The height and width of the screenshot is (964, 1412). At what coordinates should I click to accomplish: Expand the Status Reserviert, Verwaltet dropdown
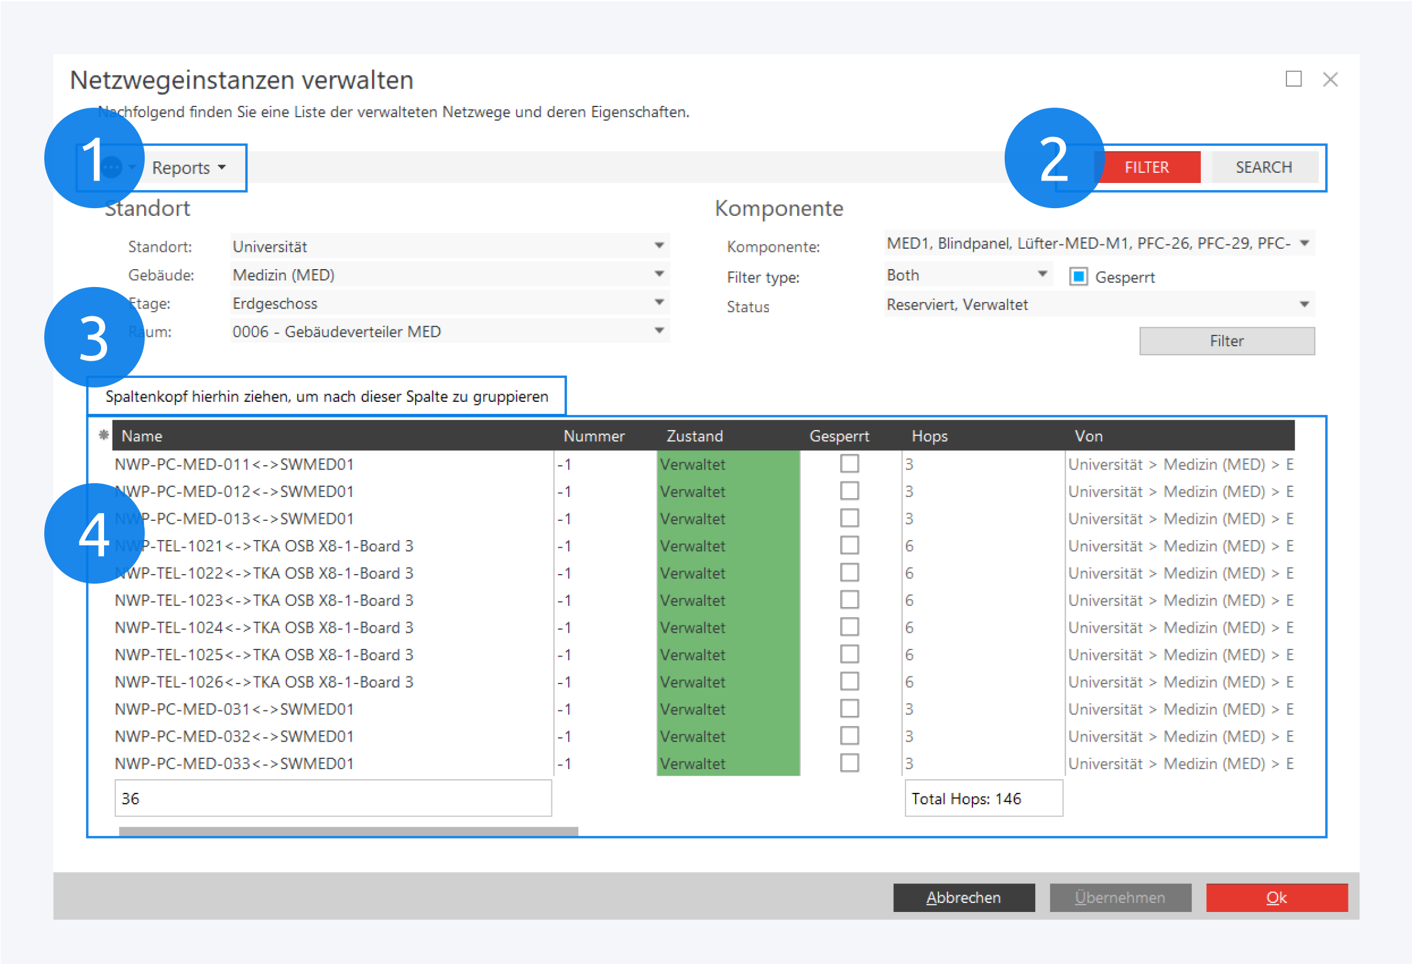point(1304,304)
